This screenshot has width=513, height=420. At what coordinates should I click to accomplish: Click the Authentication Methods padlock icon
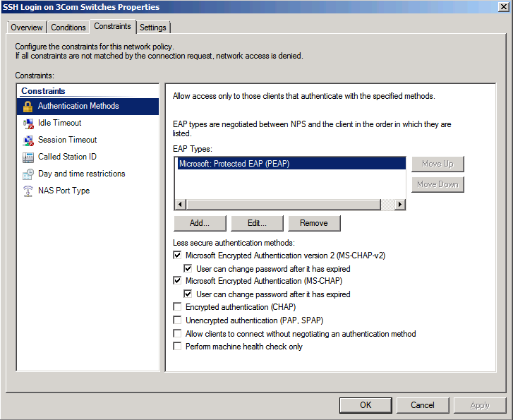point(28,107)
